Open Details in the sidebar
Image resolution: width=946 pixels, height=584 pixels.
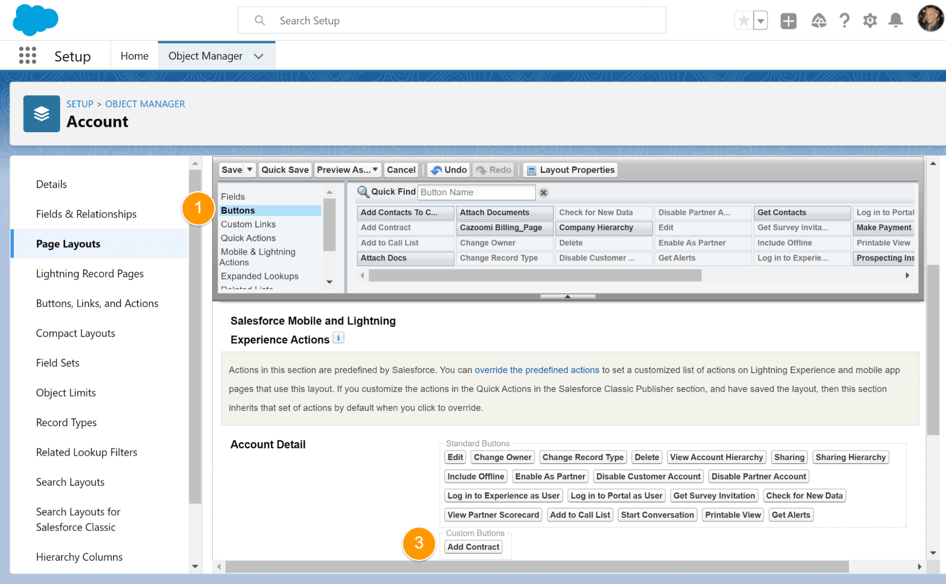(x=51, y=184)
